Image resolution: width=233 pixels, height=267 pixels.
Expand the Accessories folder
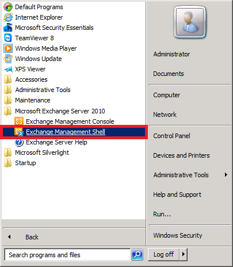(x=31, y=79)
